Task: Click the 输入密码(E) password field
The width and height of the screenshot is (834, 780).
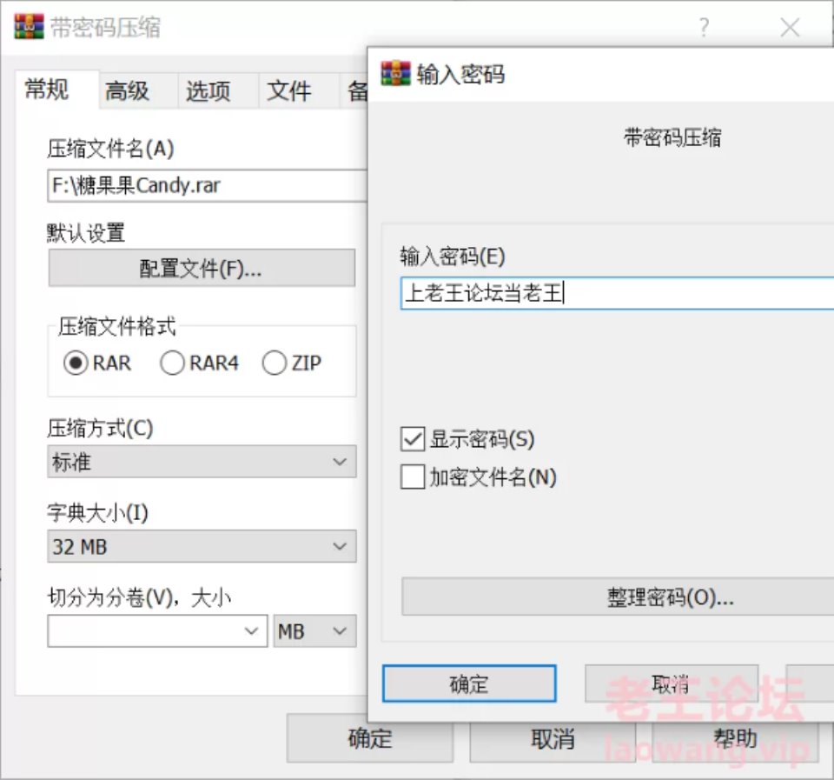Action: point(617,293)
